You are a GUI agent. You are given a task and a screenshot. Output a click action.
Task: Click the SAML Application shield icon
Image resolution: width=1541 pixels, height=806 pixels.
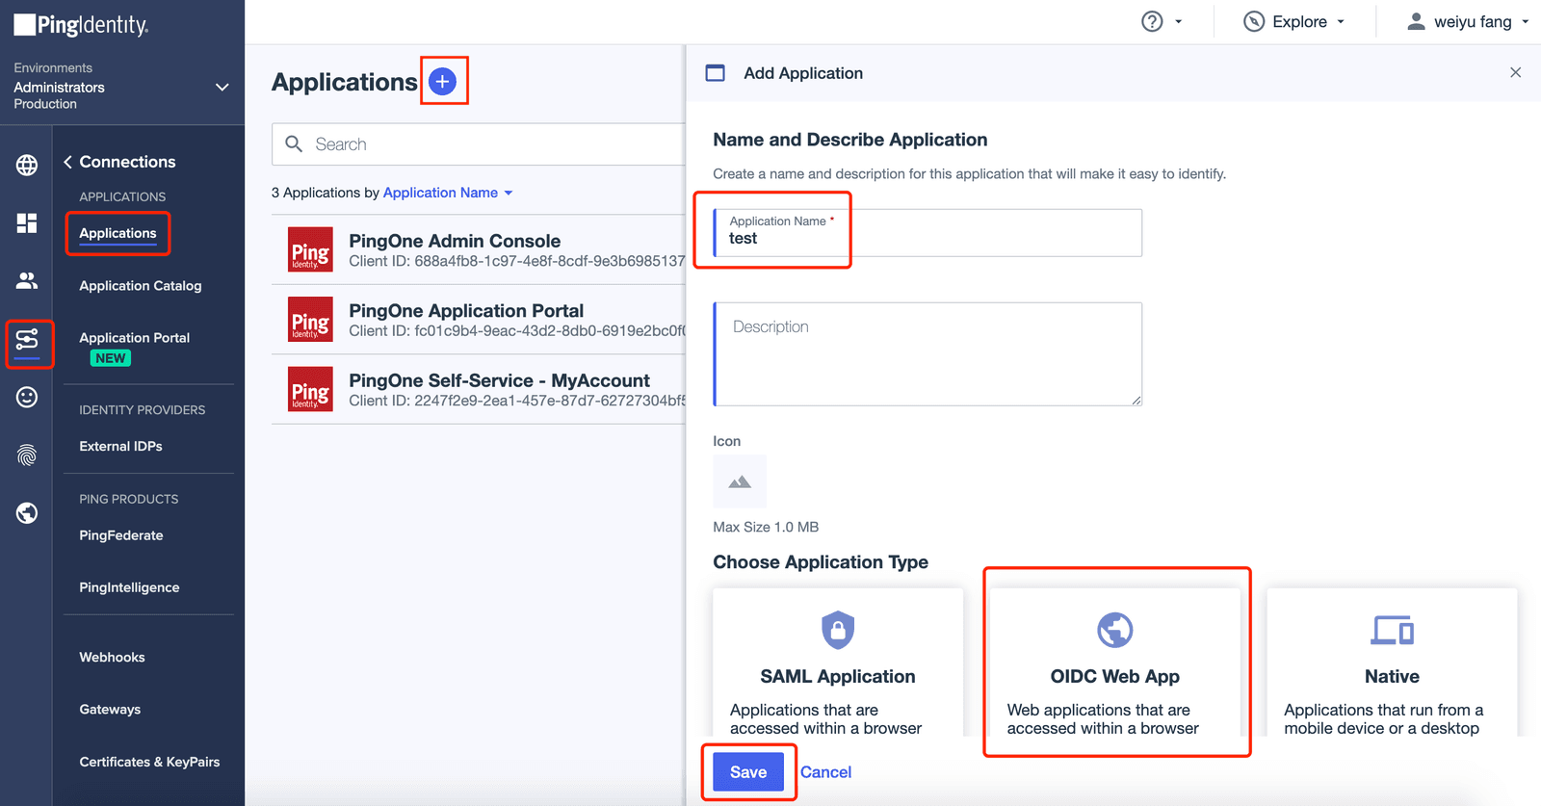pyautogui.click(x=838, y=630)
